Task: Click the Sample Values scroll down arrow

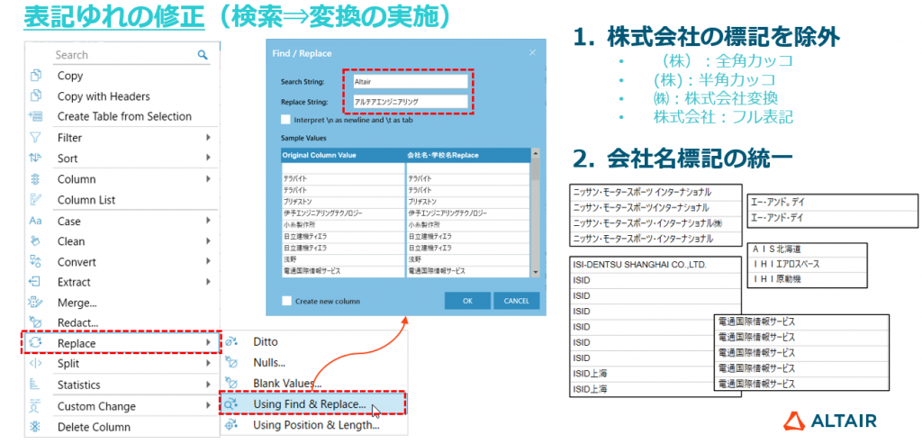Action: coord(535,272)
